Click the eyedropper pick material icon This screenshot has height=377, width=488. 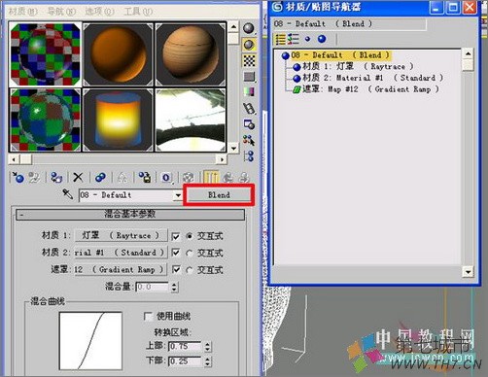click(68, 194)
